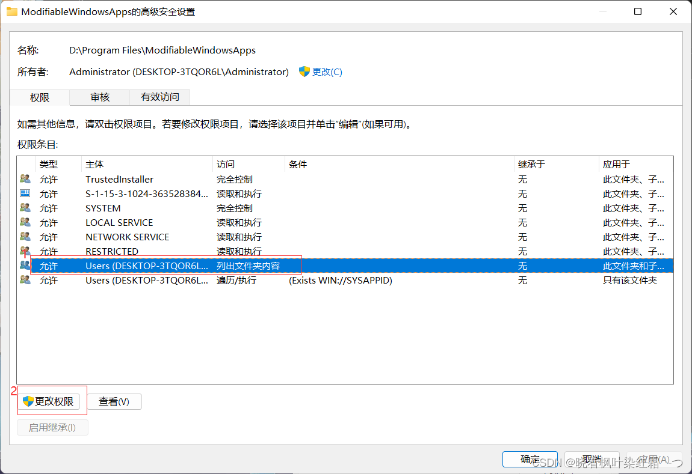This screenshot has width=692, height=474.
Task: Click the group icon next to LOCAL SERVICE
Action: tap(25, 222)
